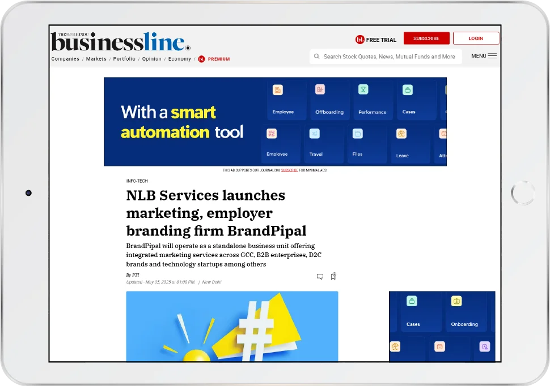
Task: Click the Onboarding icon in sidebar ad
Action: pyautogui.click(x=456, y=301)
